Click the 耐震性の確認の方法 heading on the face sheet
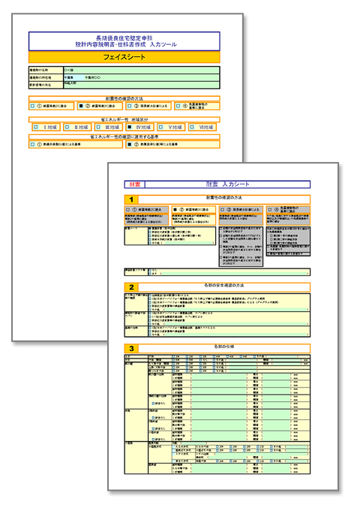The image size is (360, 510). pos(124,98)
